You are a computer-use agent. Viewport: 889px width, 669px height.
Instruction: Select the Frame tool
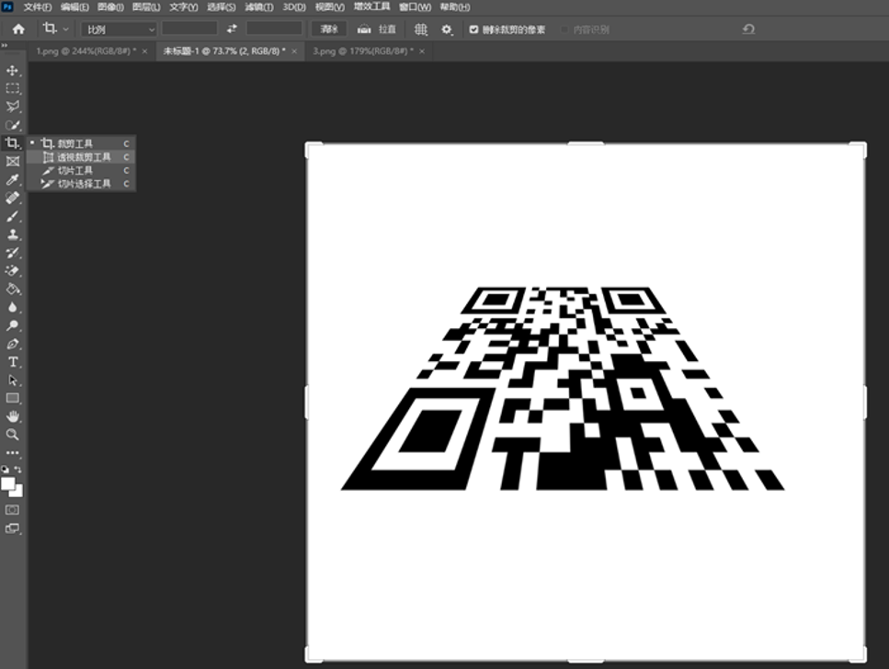13,162
